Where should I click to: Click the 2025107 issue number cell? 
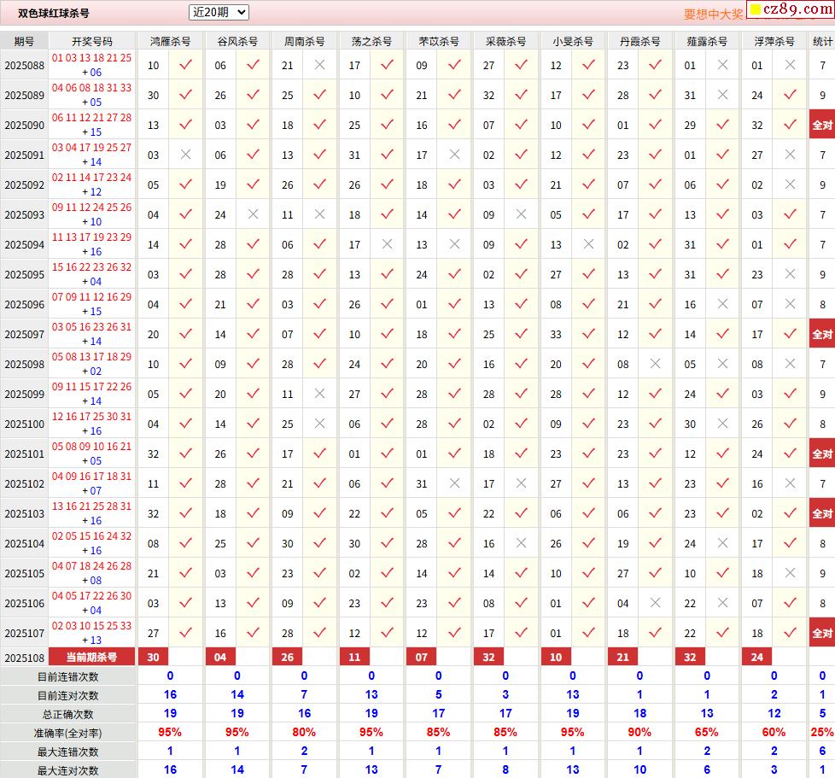pyautogui.click(x=24, y=633)
